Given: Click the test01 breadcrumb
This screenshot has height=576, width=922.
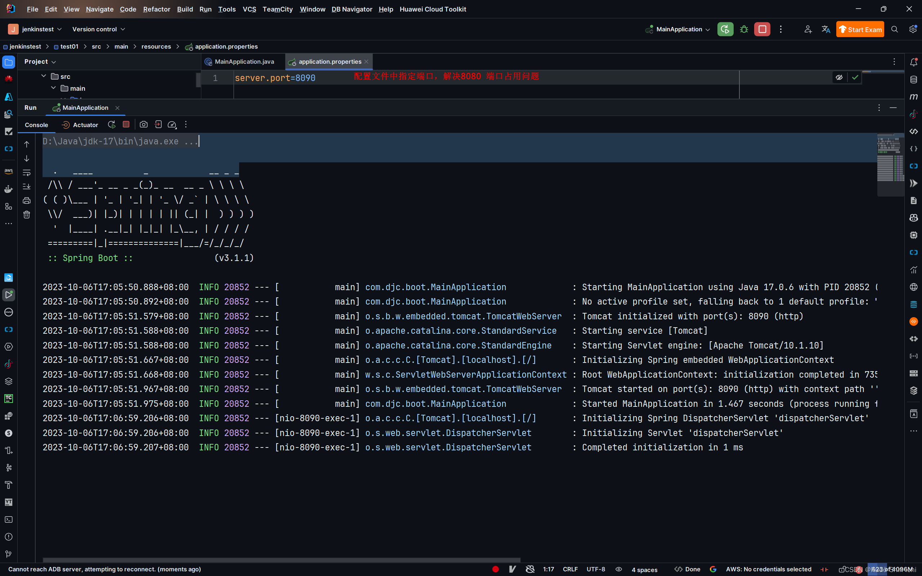Looking at the screenshot, I should [66, 46].
